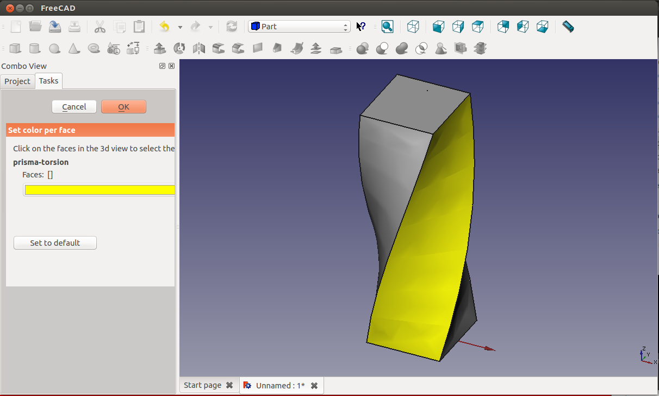
Task: Switch to the Axonometric view cube
Action: pyautogui.click(x=413, y=27)
